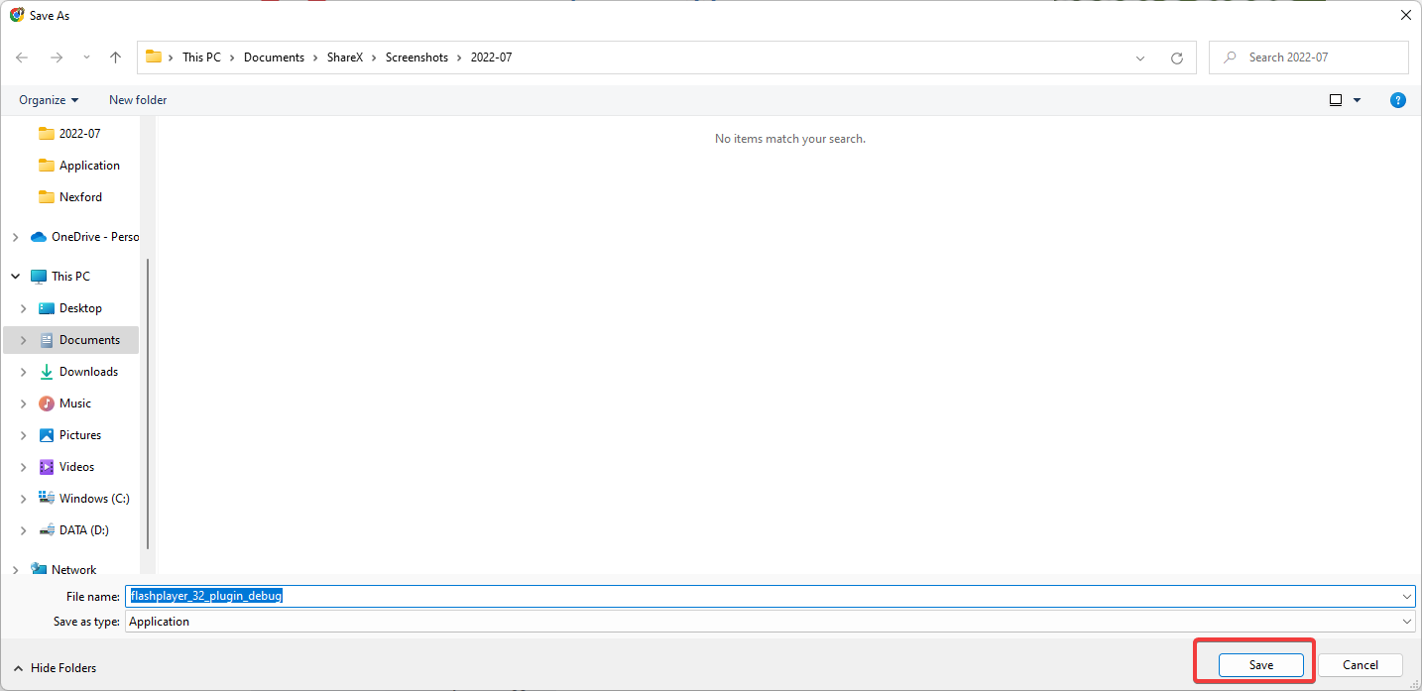Select Documents in the sidebar tree
Screen dimensions: 1422x691
point(78,340)
